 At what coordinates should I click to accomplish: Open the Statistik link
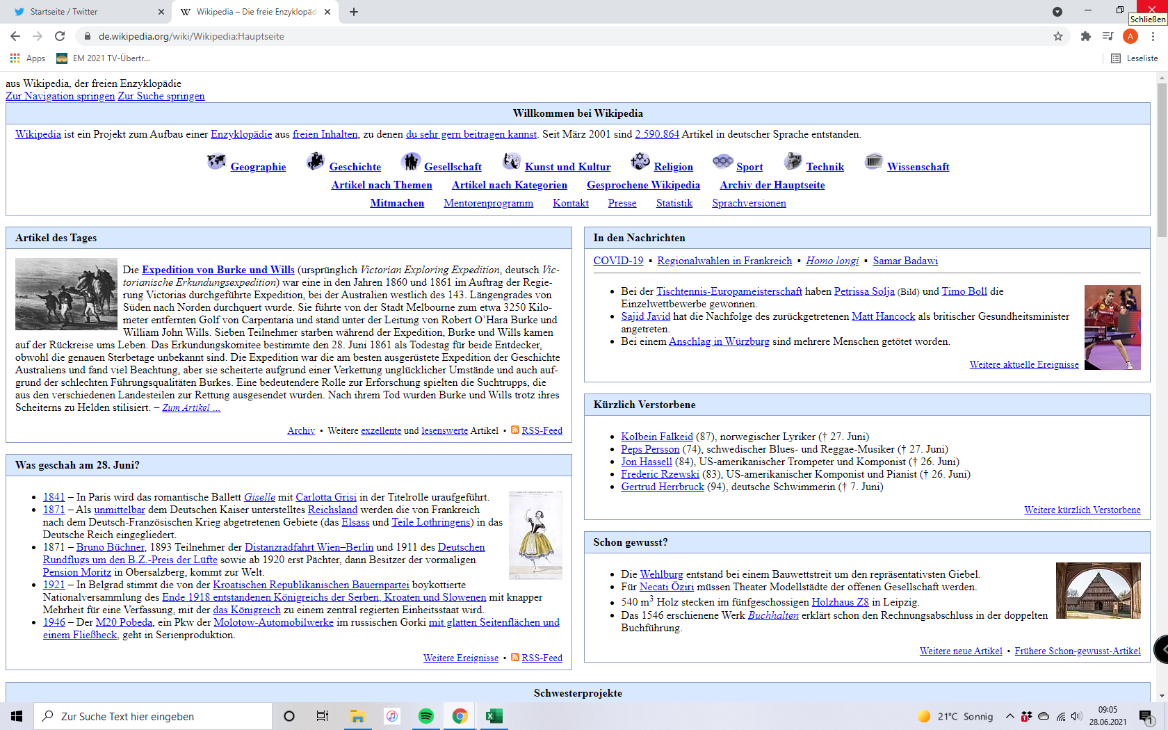click(x=674, y=203)
